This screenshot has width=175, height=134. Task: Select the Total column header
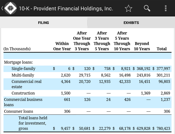pos(161,49)
